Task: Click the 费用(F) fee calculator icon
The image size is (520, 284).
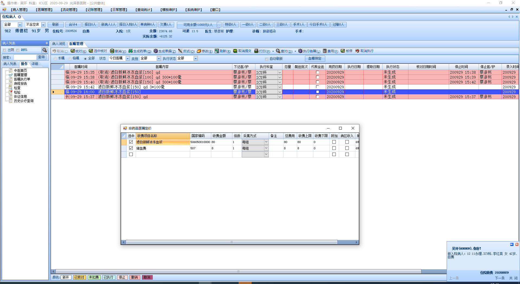Action: click(x=325, y=51)
